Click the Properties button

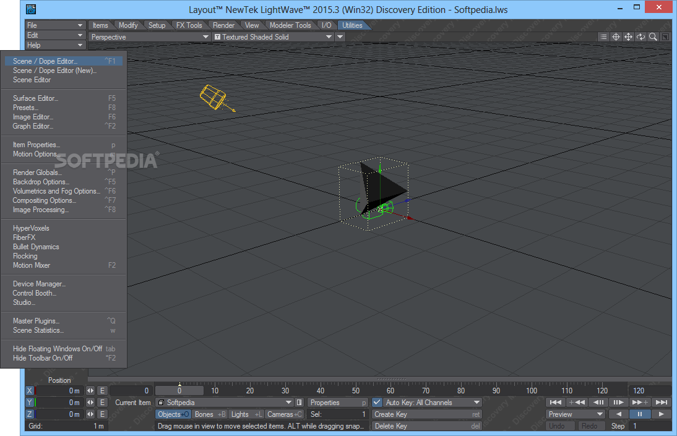[338, 403]
